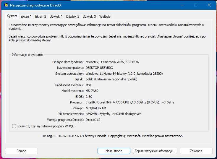The height and width of the screenshot is (159, 217).
Task: Click the Zakończ button
Action: pyautogui.click(x=196, y=151)
